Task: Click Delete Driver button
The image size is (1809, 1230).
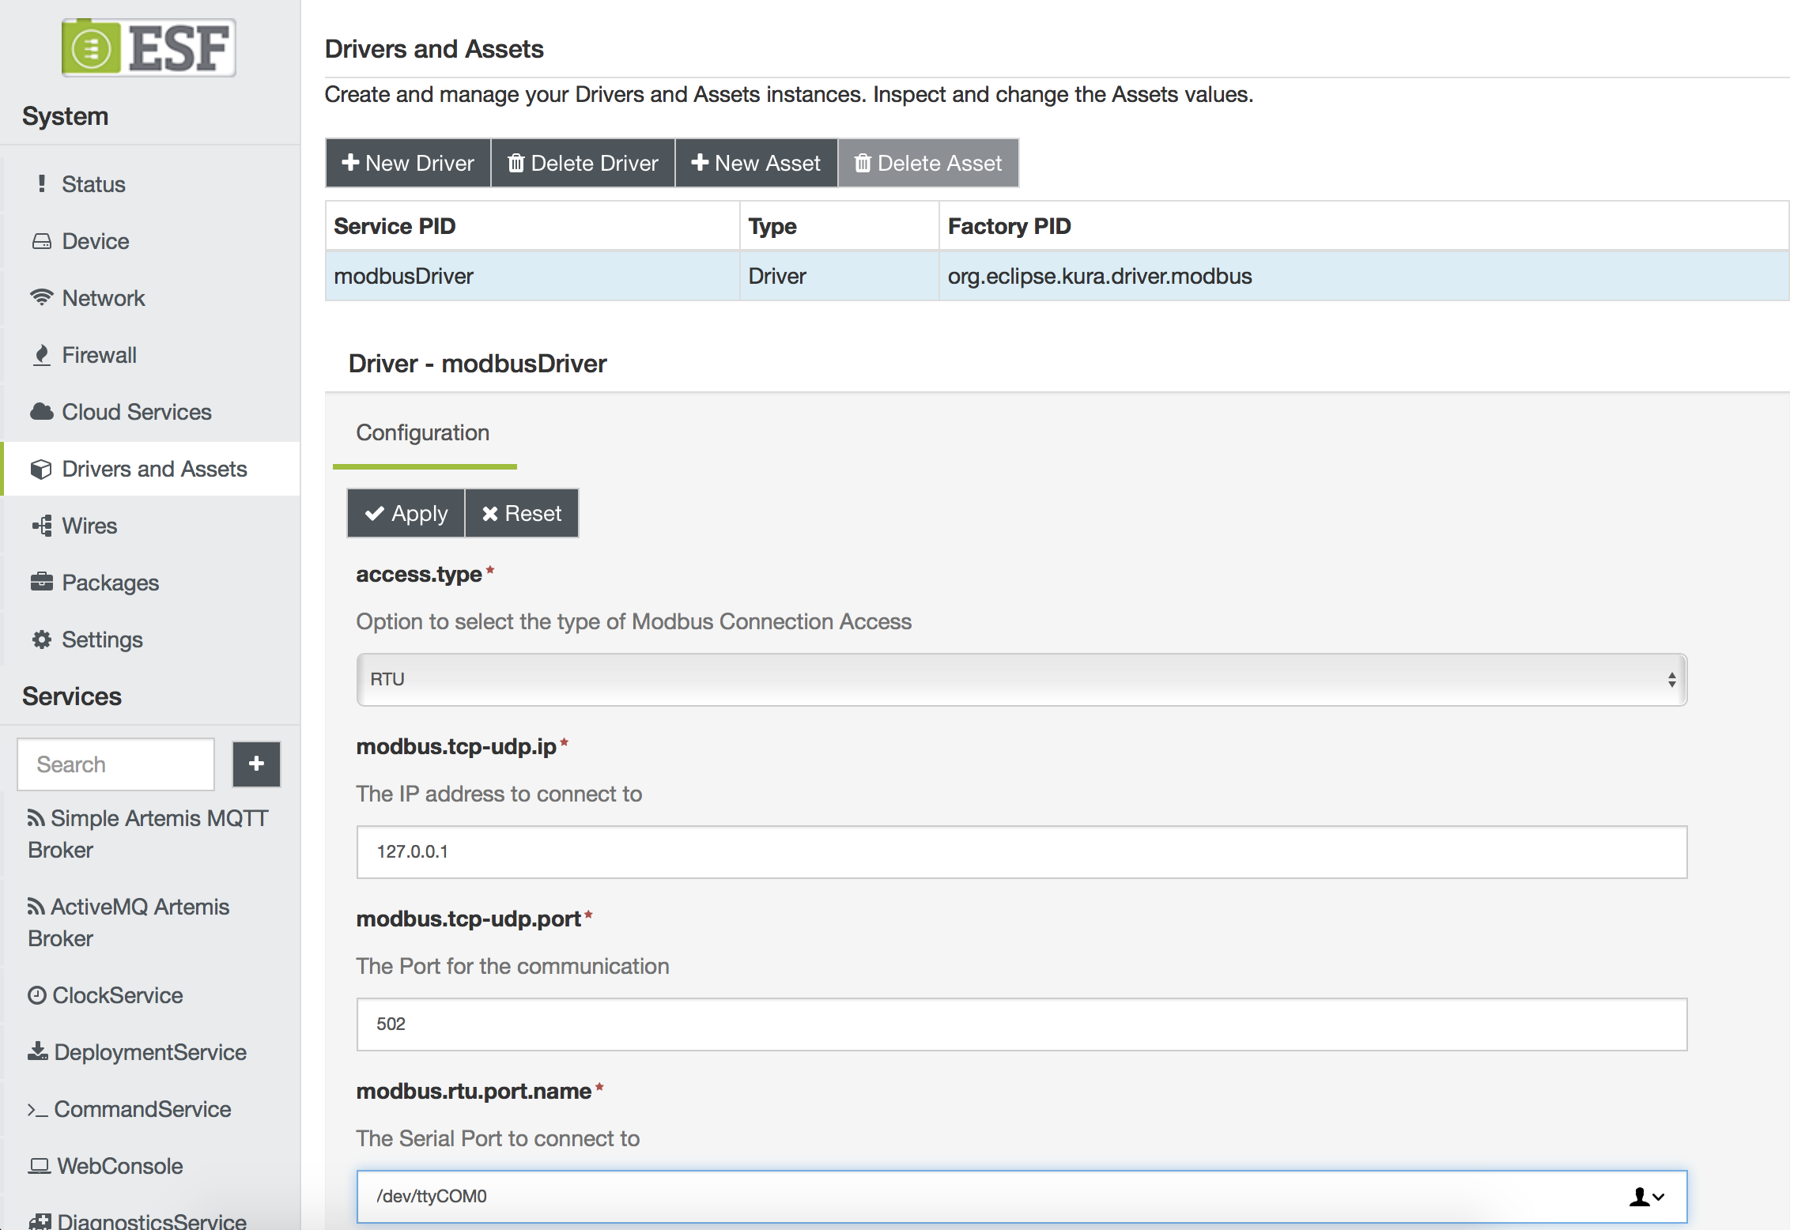Action: (583, 163)
